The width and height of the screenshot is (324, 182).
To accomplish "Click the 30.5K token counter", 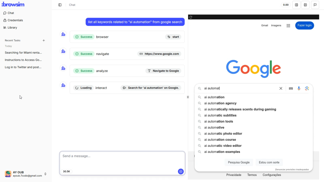I will click(x=67, y=172).
